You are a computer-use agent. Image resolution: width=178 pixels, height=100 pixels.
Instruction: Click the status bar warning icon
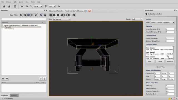pos(169,99)
